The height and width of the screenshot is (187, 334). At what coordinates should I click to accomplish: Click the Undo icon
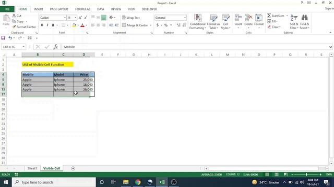click(10, 38)
